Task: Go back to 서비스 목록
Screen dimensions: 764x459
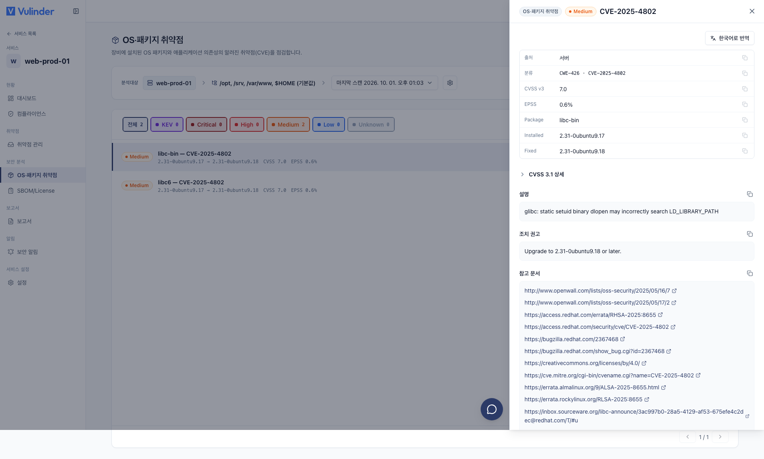Action: pyautogui.click(x=21, y=33)
